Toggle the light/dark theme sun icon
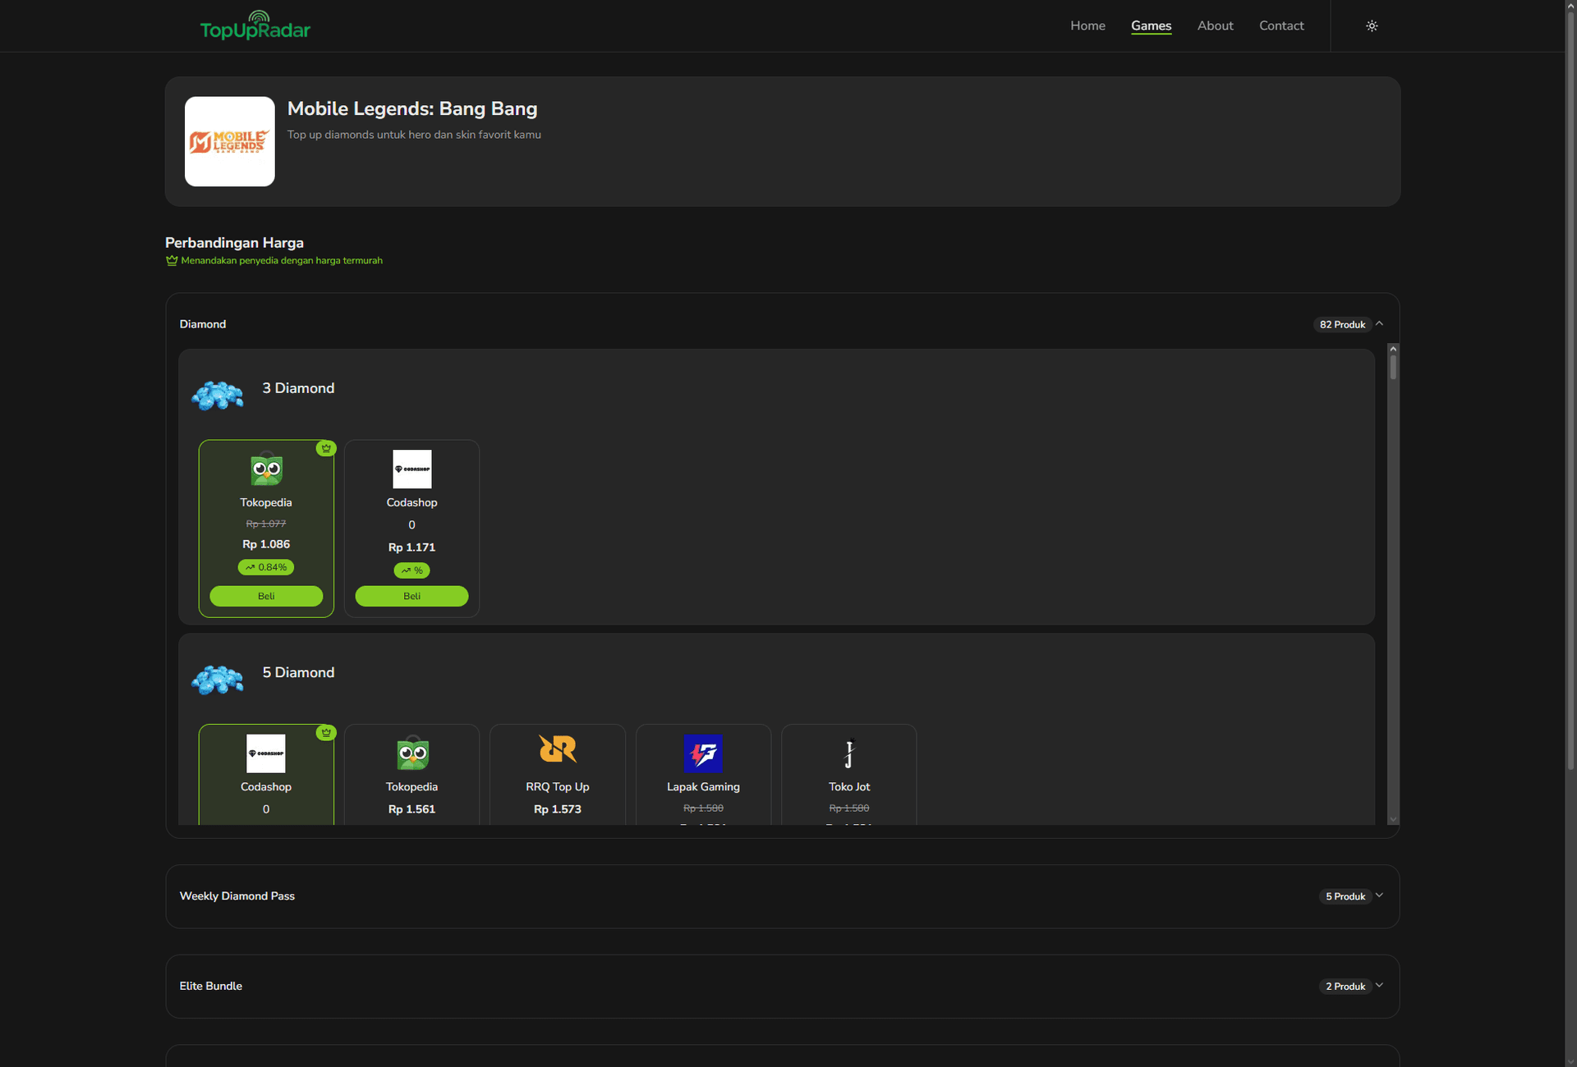 1372,26
